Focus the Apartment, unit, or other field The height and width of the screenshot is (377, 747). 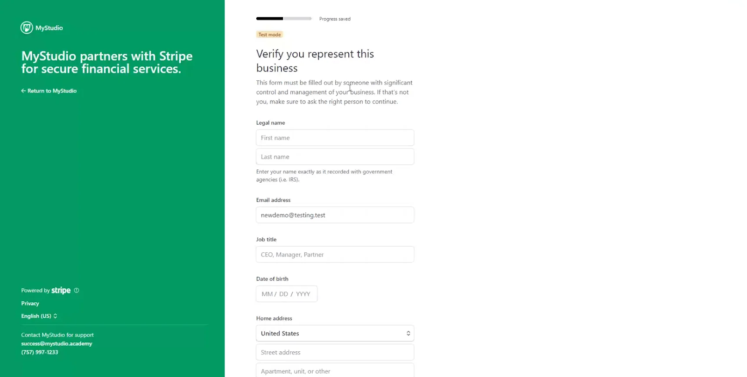point(335,371)
